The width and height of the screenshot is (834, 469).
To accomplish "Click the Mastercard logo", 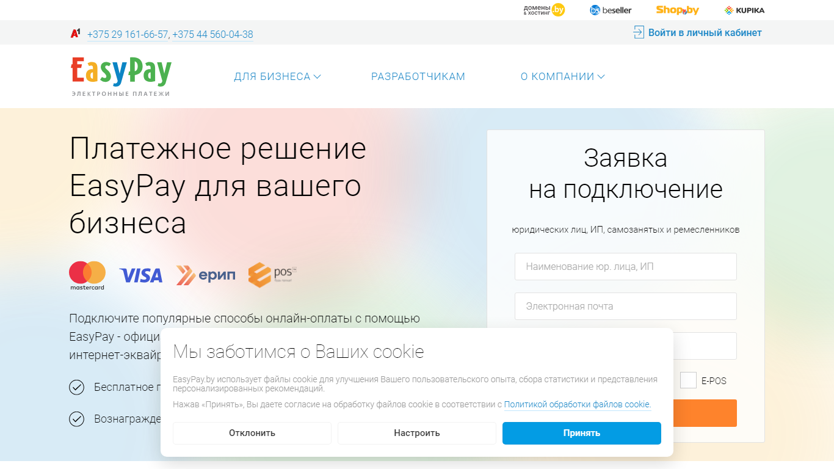I will (87, 275).
